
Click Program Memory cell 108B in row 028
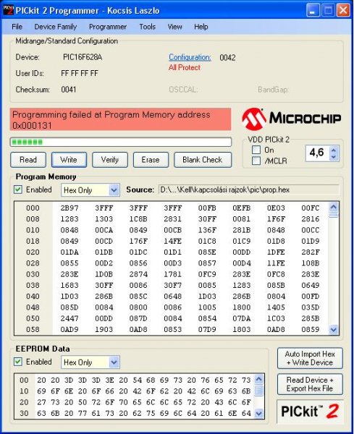pyautogui.click(x=311, y=263)
